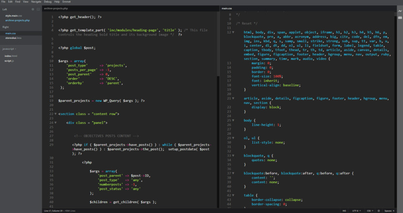
Task: Click the split view layout icon
Action: pos(38,9)
